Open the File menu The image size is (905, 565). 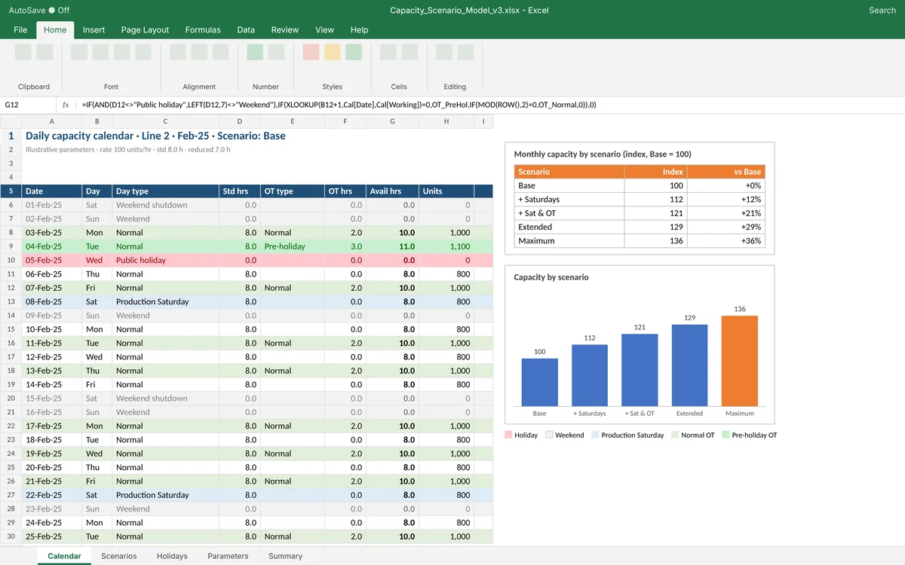(x=20, y=29)
